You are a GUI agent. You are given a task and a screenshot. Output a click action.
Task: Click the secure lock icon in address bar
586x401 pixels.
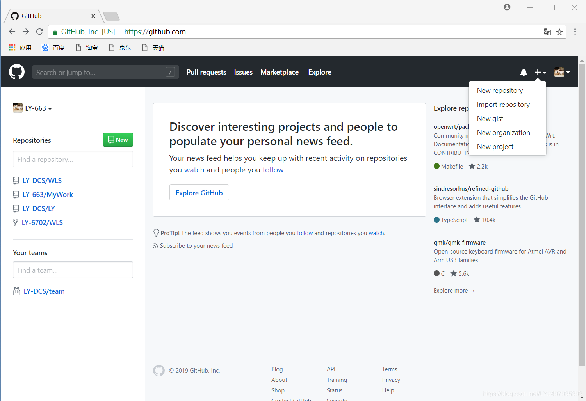55,32
